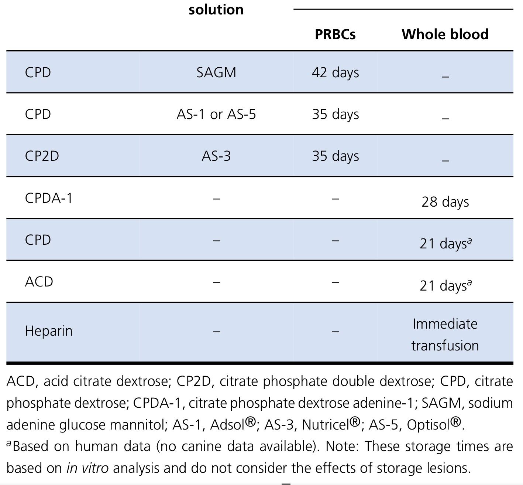This screenshot has width=523, height=485.
Task: Click the word Optisol in the footnote
Action: [x=428, y=425]
